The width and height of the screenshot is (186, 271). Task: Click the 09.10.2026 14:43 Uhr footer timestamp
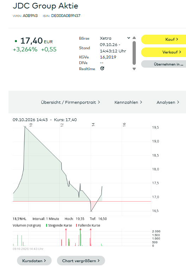(28, 249)
